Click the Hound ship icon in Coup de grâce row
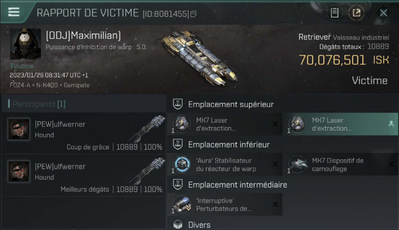399x230 pixels. pyautogui.click(x=147, y=128)
